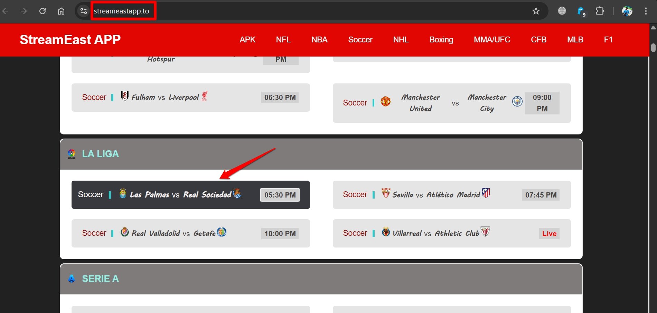The height and width of the screenshot is (313, 657).
Task: Click the La Liga logo icon
Action: point(72,154)
